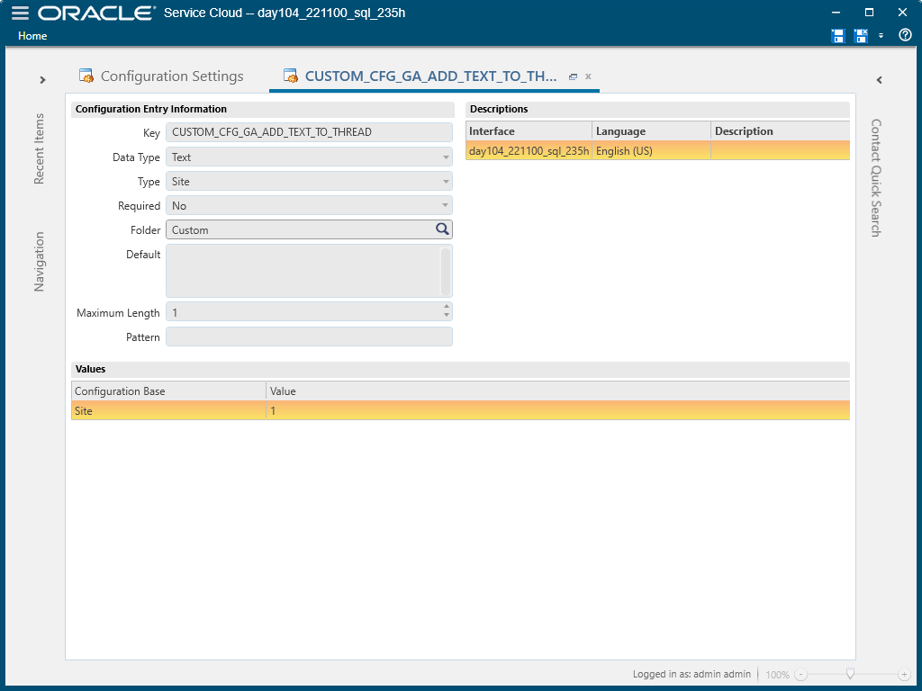
Task: Click the Configuration Settings tab icon
Action: (86, 76)
